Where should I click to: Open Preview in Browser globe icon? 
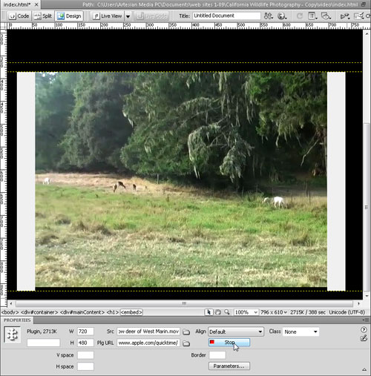click(x=282, y=16)
